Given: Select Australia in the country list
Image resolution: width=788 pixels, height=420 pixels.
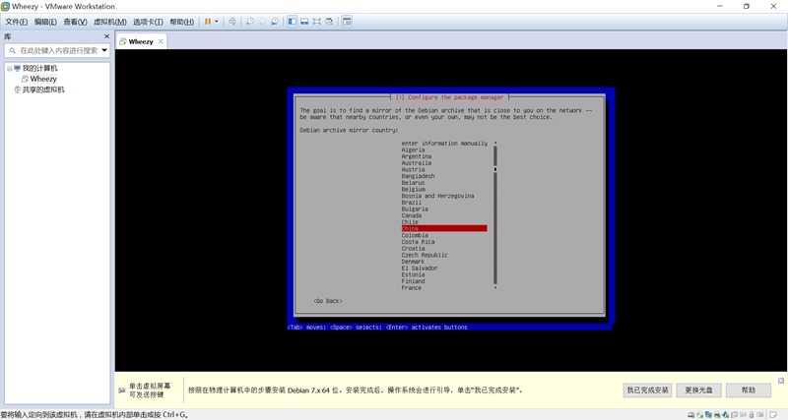Looking at the screenshot, I should tap(416, 163).
